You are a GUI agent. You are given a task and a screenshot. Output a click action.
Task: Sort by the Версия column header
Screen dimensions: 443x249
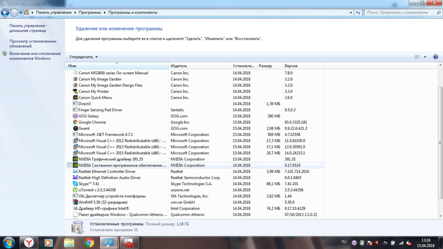pyautogui.click(x=303, y=66)
